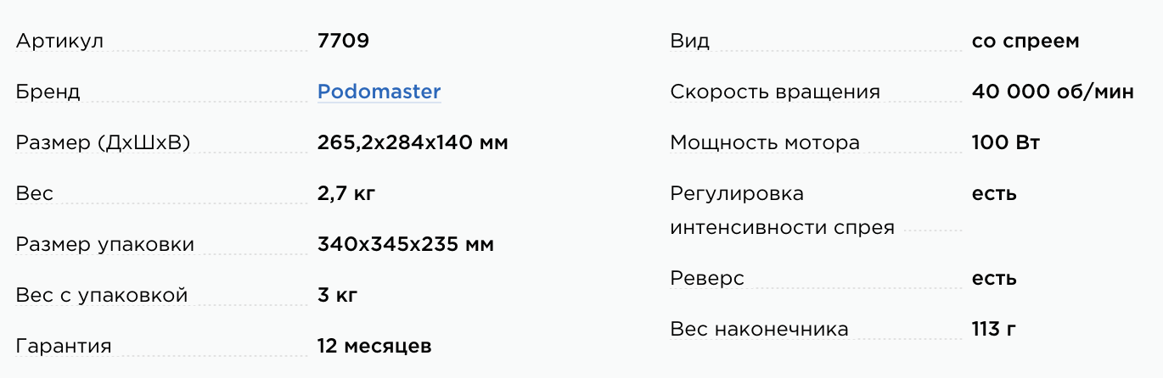Select the 40 000 об/мин speed value
The image size is (1163, 378).
1053,92
